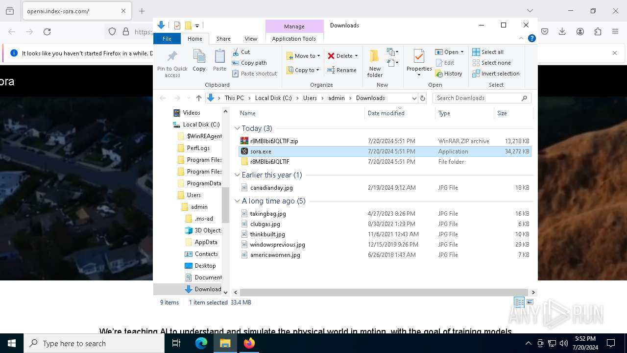Open Firefox account icon
This screenshot has width=627, height=353.
(x=580, y=31)
